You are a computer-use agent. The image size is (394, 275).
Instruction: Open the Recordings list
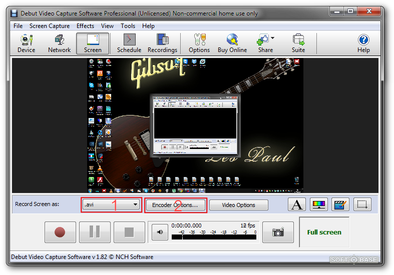point(162,43)
